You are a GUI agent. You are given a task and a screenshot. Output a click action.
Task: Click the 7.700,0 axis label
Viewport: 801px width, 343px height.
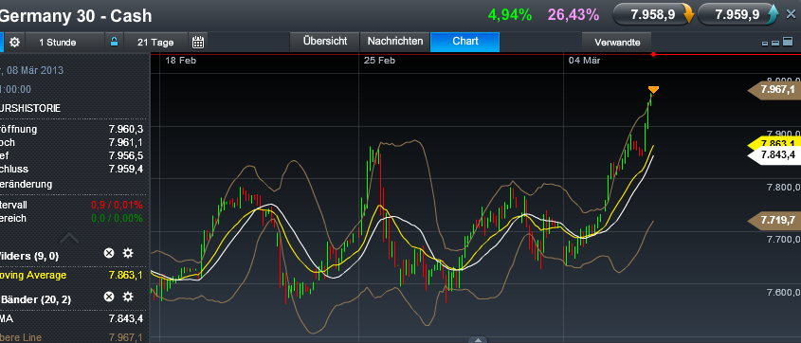[x=784, y=240]
